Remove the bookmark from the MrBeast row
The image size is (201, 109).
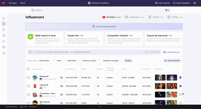click(x=180, y=78)
